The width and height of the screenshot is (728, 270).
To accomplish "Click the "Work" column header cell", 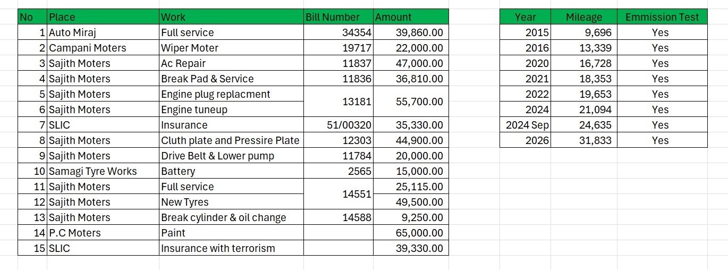I will [231, 17].
